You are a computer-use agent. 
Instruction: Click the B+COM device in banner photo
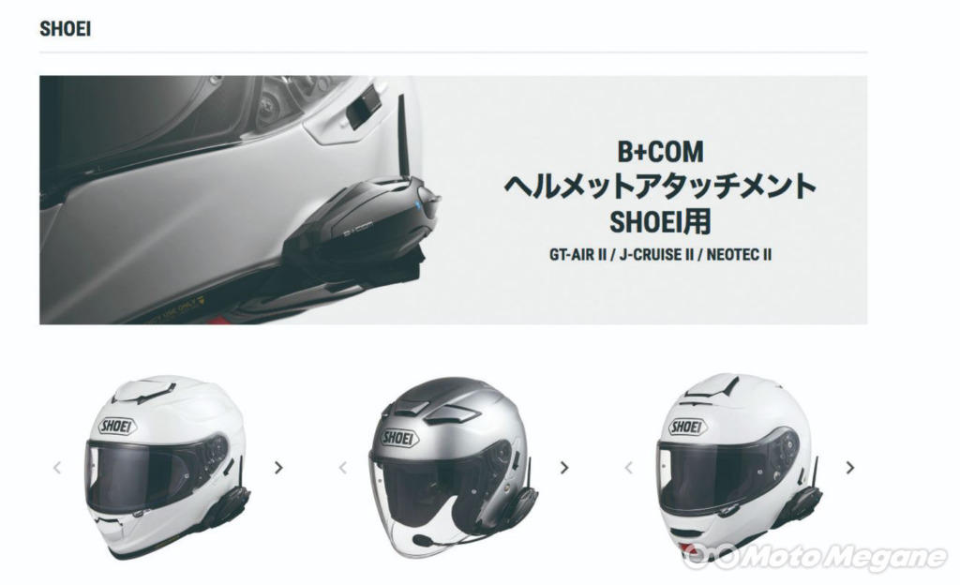(x=360, y=221)
